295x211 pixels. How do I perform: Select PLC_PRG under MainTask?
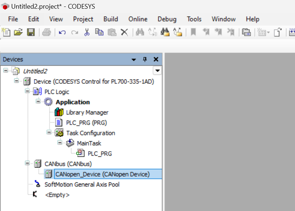[100, 154]
